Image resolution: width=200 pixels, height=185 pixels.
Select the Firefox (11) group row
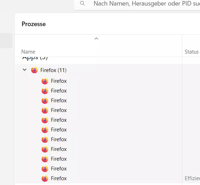tap(98, 70)
